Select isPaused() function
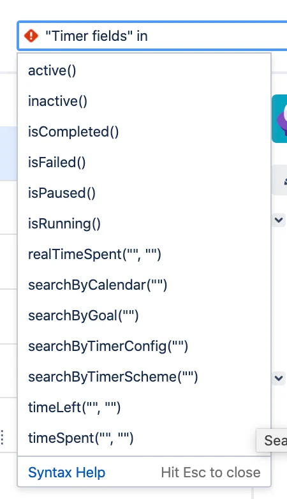The height and width of the screenshot is (499, 287). click(x=144, y=193)
